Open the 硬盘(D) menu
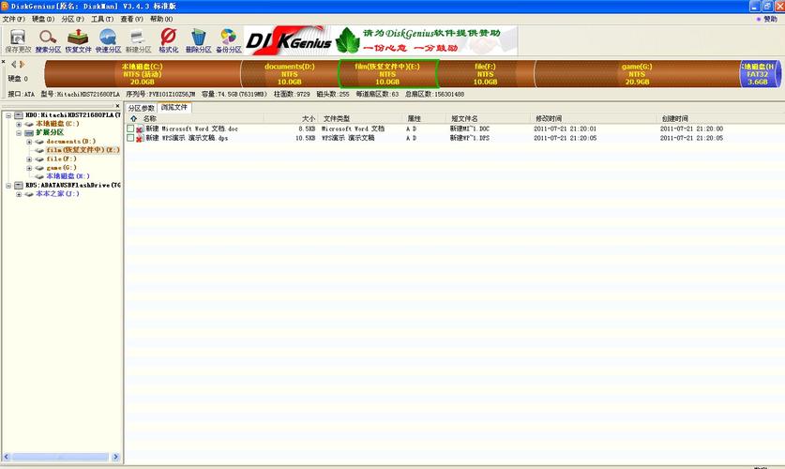 [x=43, y=19]
